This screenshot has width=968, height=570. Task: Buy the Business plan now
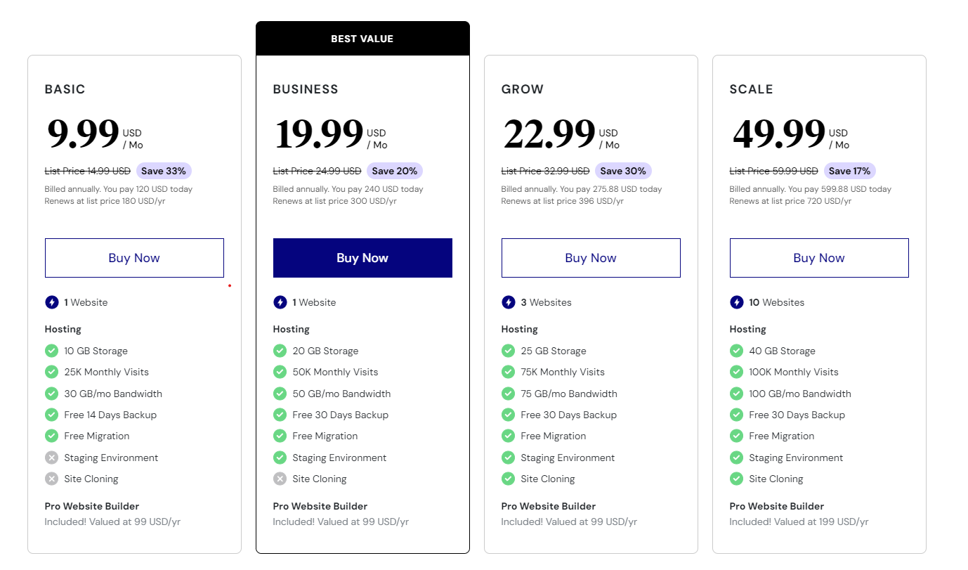tap(362, 258)
